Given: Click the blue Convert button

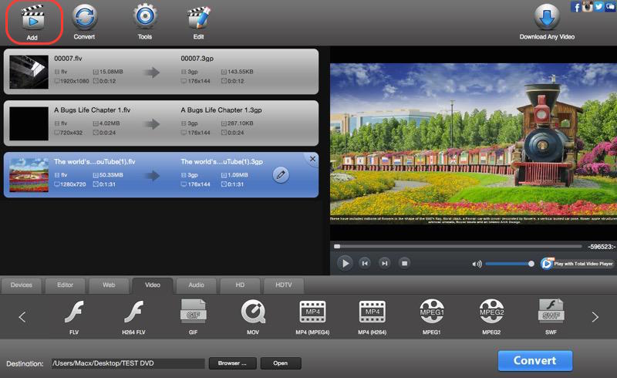Looking at the screenshot, I should click(534, 360).
